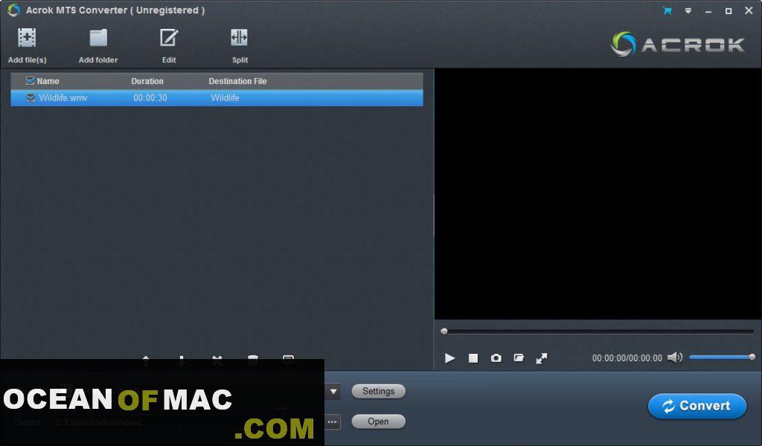Click the Add folder toolbar icon
The height and width of the screenshot is (446, 762).
pyautogui.click(x=98, y=38)
